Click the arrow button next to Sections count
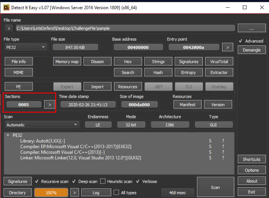Image resolution: width=269 pixels, height=198 pixels. 50,105
